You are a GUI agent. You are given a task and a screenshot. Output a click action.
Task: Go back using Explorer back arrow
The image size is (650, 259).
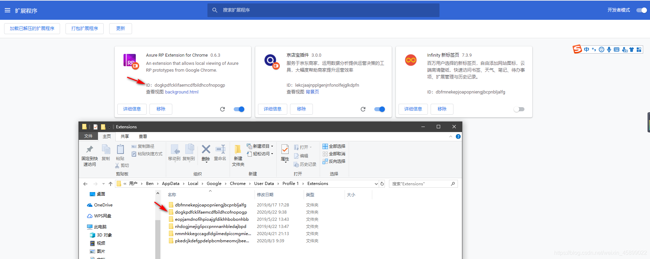point(85,184)
